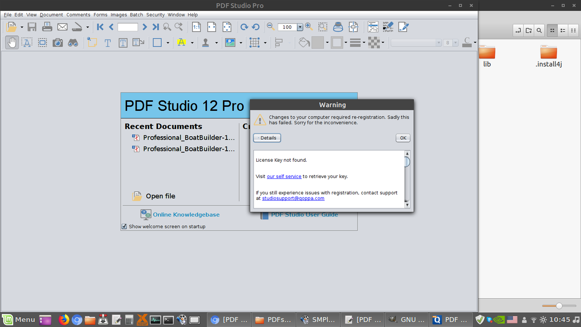The image size is (581, 327).
Task: Expand the scanner dropdown arrow
Action: point(88,27)
